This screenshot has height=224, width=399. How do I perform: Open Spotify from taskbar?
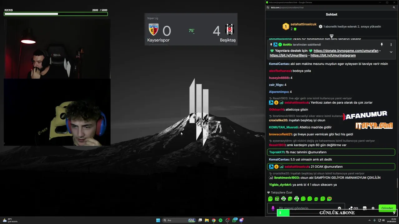pos(220,220)
